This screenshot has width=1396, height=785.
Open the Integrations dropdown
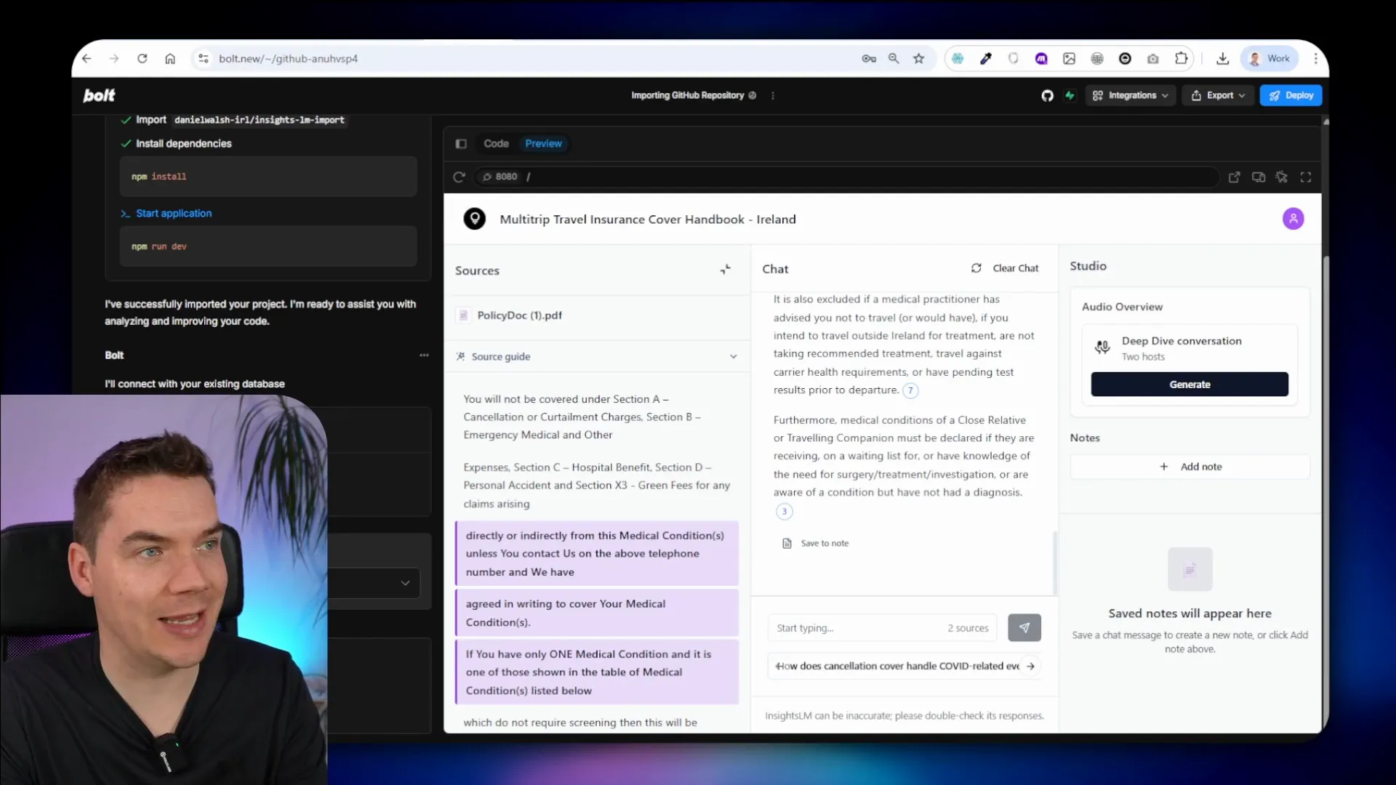1131,95
